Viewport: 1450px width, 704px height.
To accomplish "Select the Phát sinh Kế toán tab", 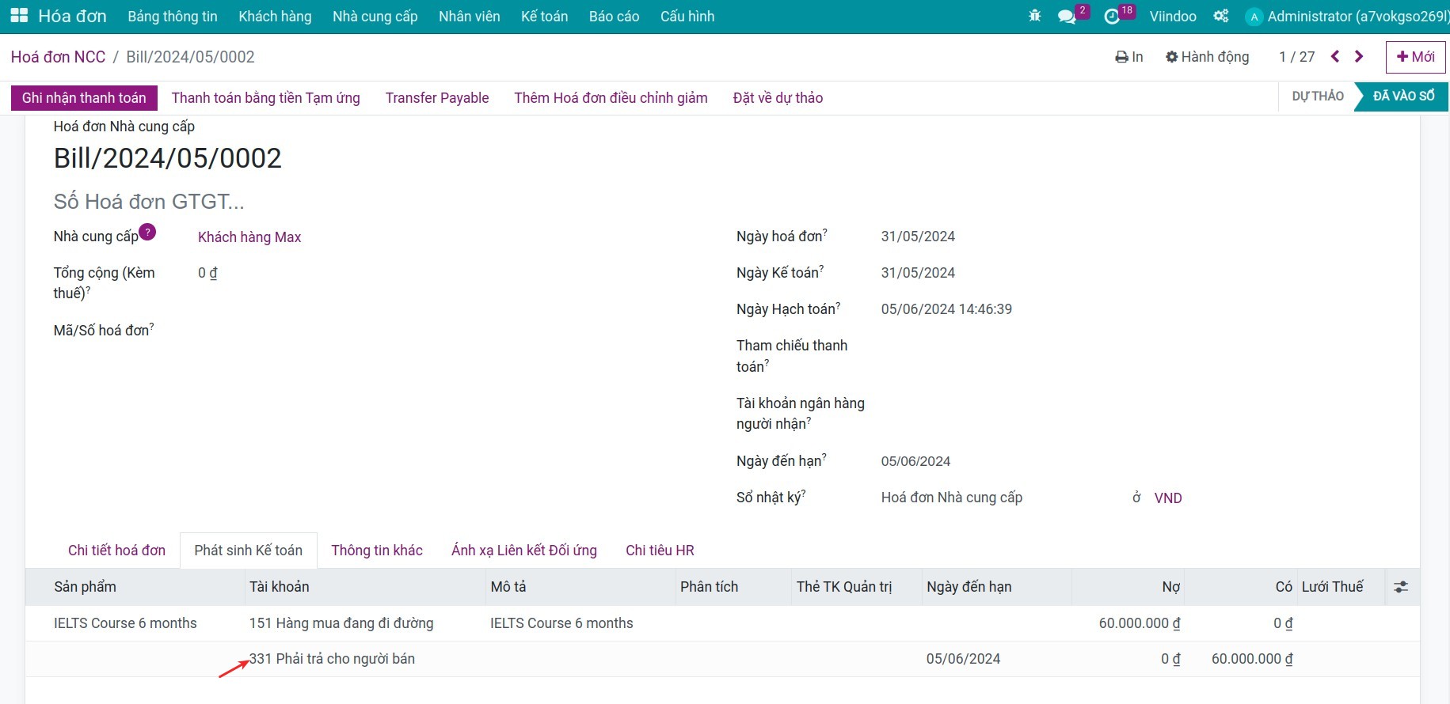I will click(249, 551).
